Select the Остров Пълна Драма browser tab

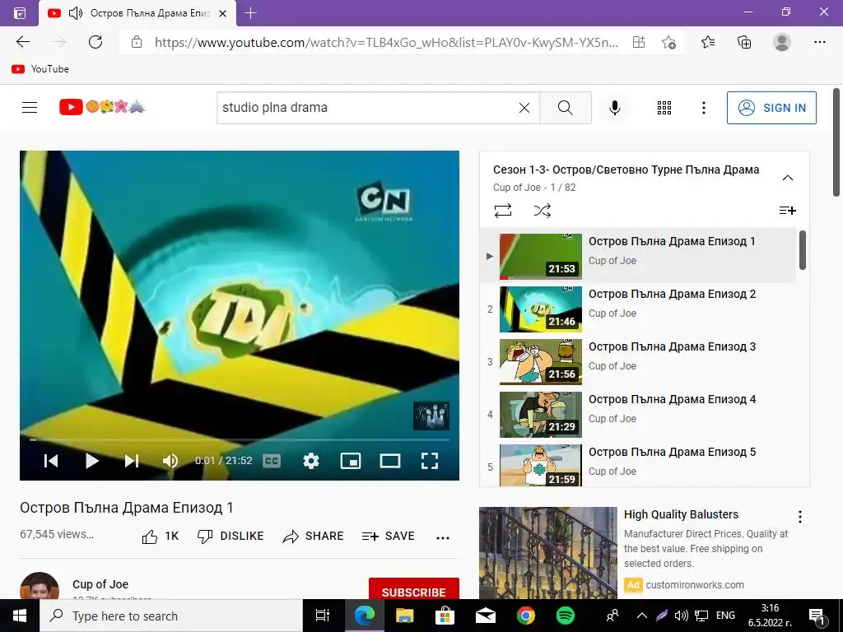pos(137,13)
